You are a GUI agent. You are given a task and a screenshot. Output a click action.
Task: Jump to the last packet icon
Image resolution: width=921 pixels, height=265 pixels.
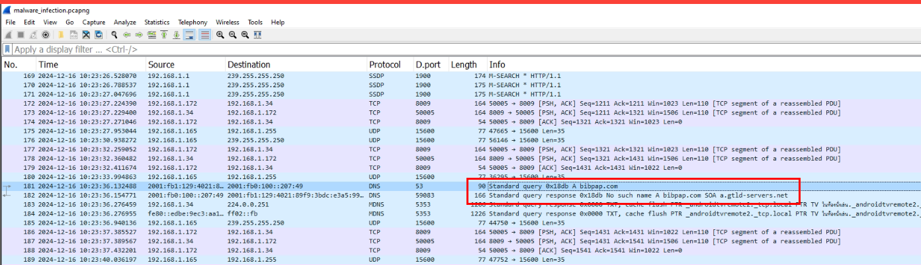177,34
